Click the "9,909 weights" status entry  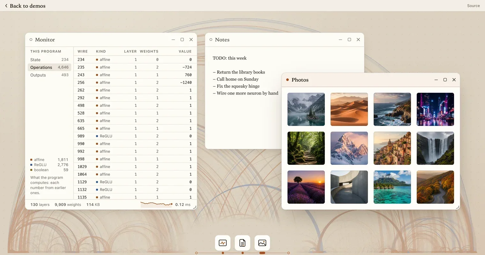click(68, 205)
